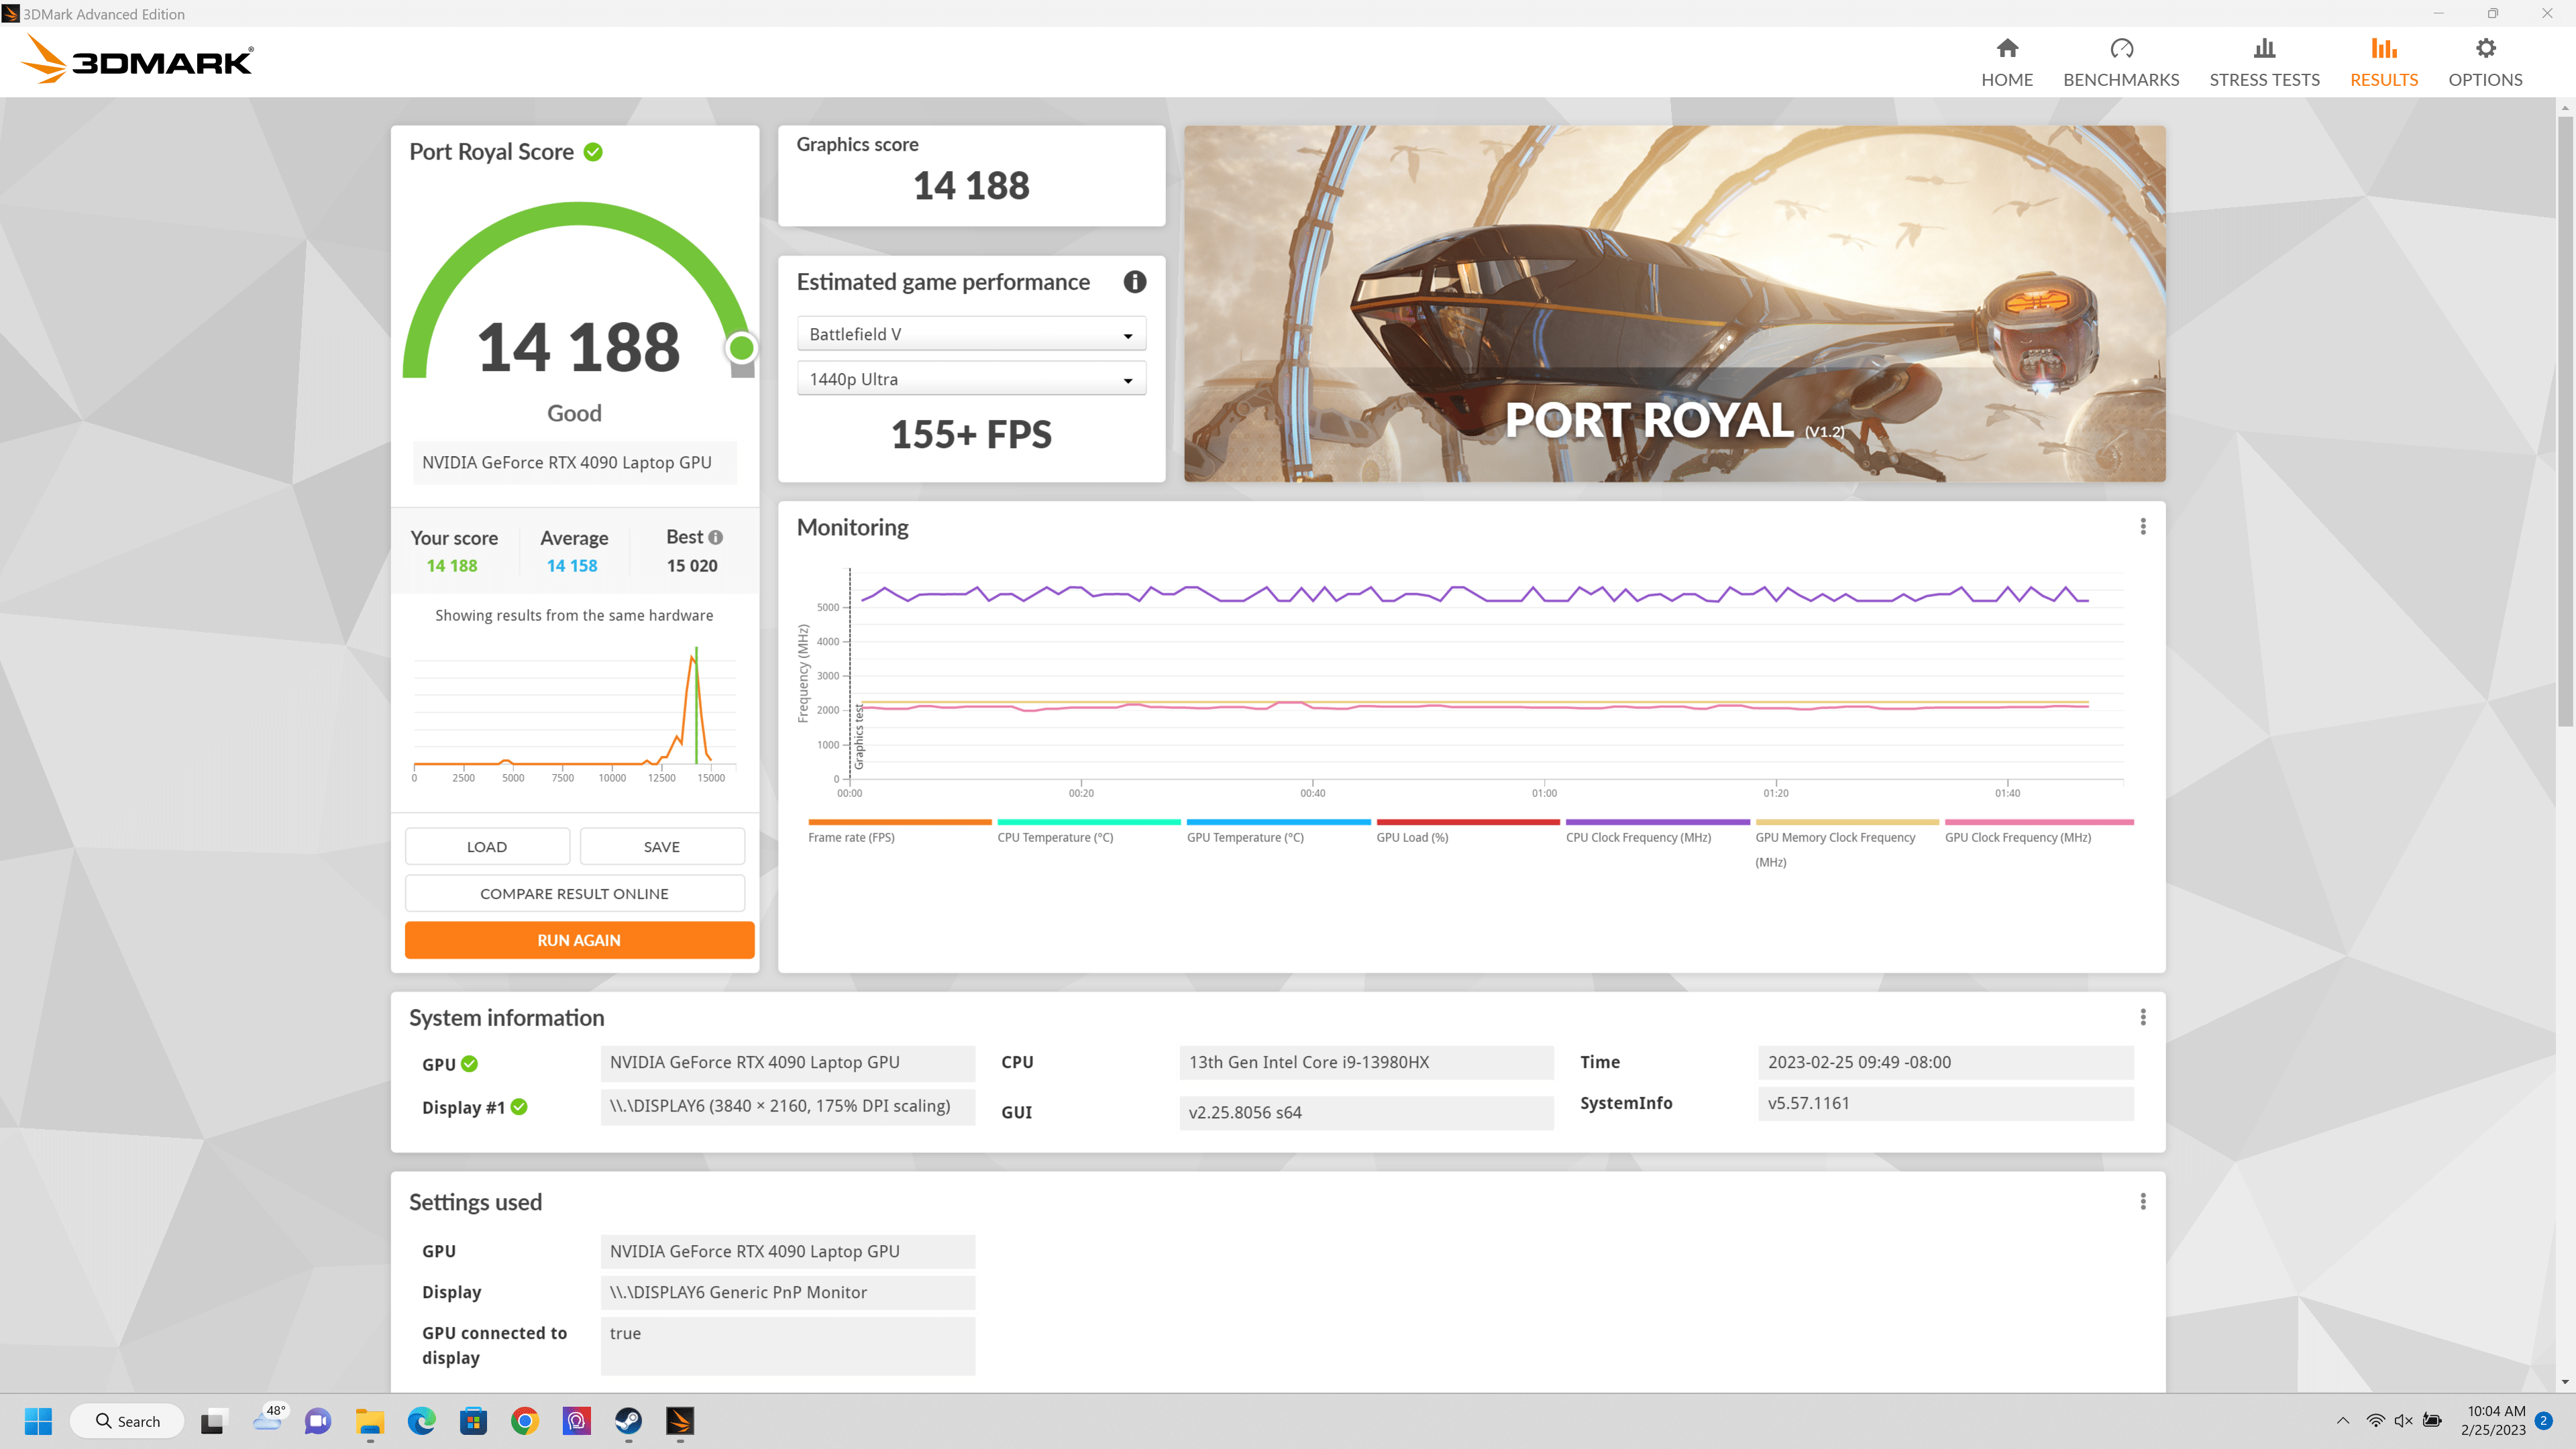
Task: Toggle GPU Temperature legend series
Action: point(1245,837)
